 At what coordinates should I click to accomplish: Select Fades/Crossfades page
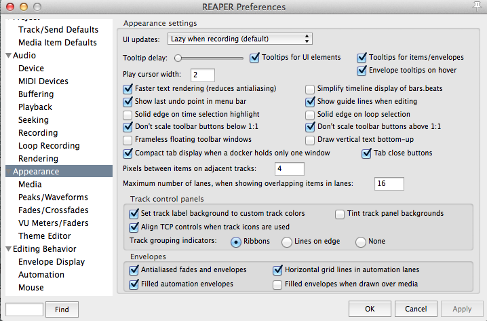[x=54, y=210]
